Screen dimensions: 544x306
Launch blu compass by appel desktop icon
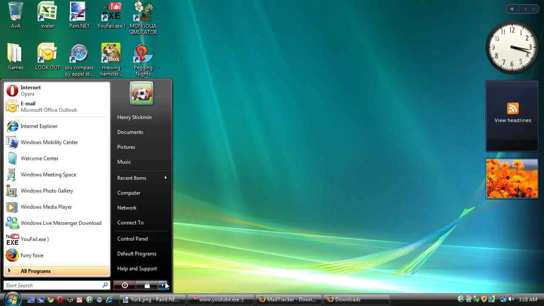79,59
